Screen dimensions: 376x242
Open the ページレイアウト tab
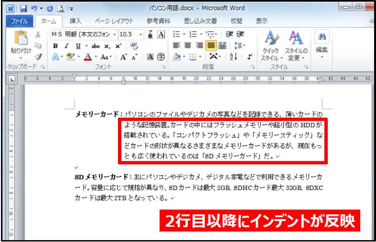(114, 21)
